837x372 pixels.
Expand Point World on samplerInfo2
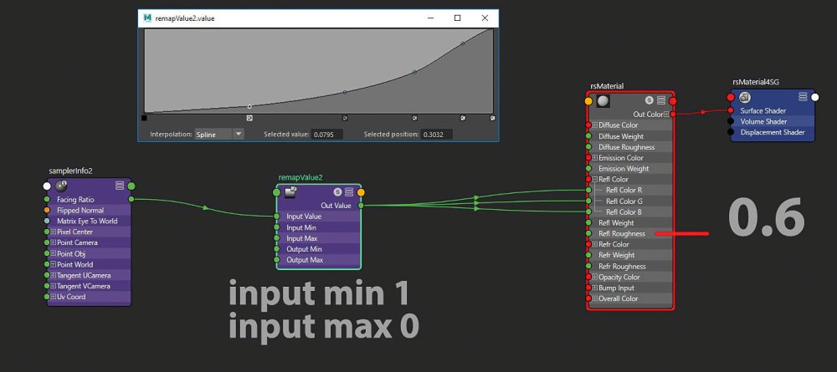54,264
